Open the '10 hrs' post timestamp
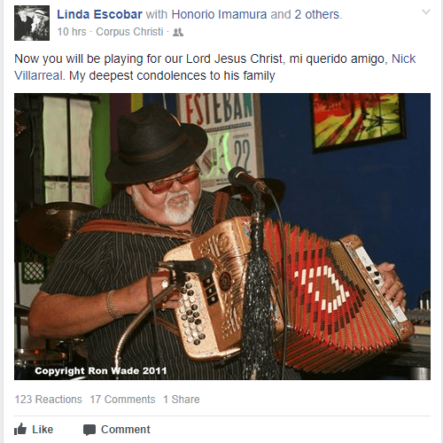The height and width of the screenshot is (443, 443). pyautogui.click(x=72, y=32)
